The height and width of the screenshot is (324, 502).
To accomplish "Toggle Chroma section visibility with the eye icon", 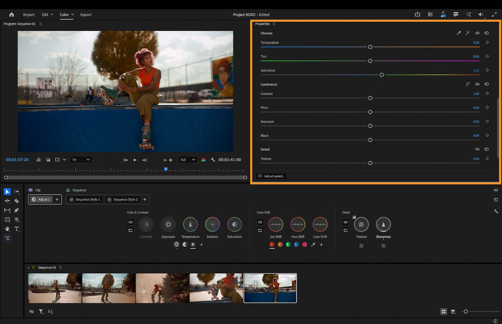I will pyautogui.click(x=477, y=33).
